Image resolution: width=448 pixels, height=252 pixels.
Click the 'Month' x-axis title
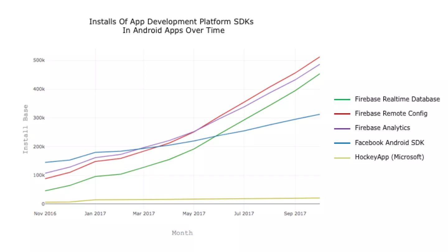tap(182, 233)
